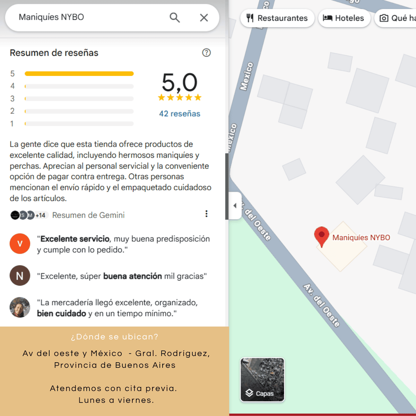
Task: Select the Qué hacer camera chip
Action: point(395,18)
